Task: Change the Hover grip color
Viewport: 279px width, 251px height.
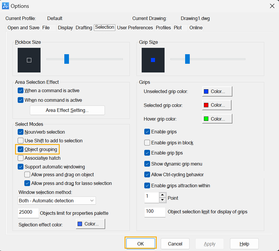Action: 217,119
